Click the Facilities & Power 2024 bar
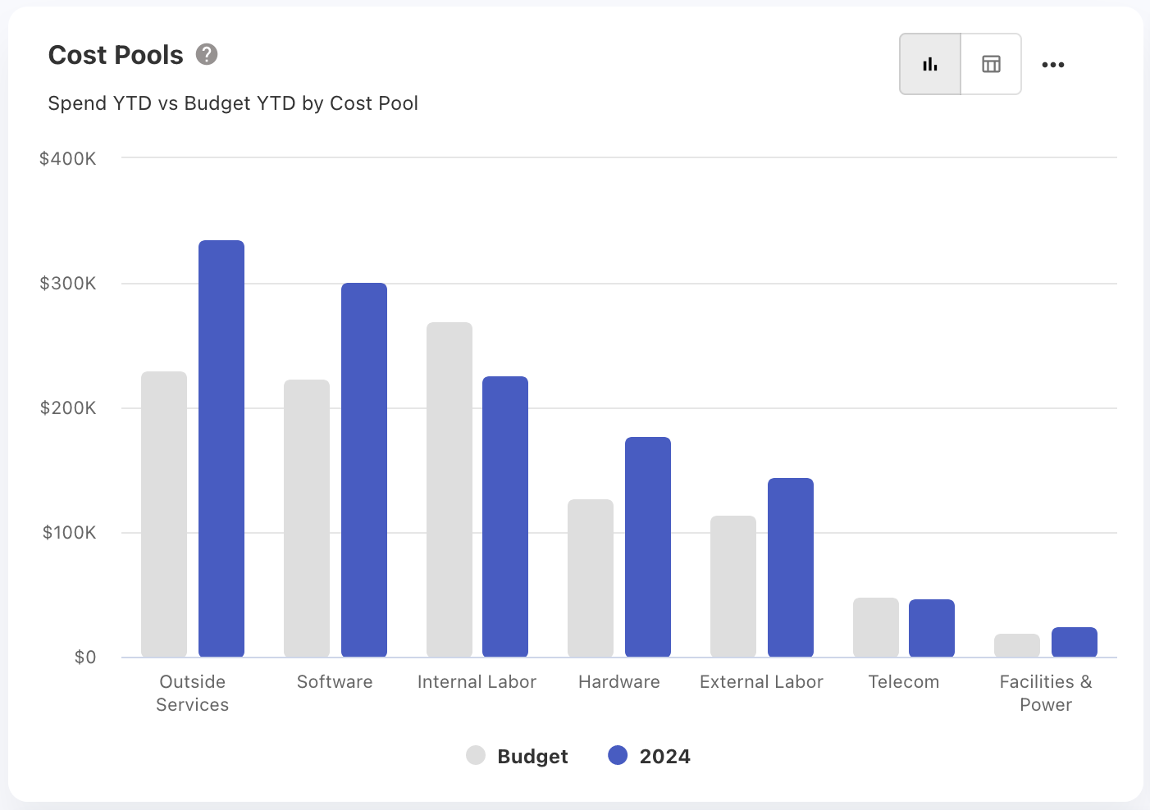The height and width of the screenshot is (810, 1150). click(x=1075, y=642)
